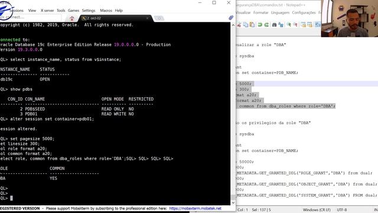Open the Visualizar menu in Notepad++
The width and height of the screenshot is (378, 213).
pos(243,12)
